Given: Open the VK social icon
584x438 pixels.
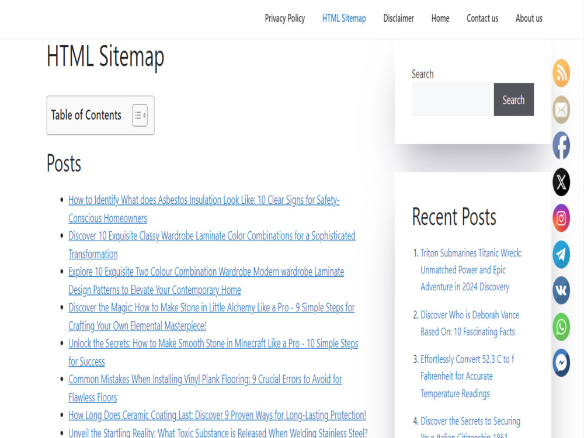Looking at the screenshot, I should tap(561, 290).
